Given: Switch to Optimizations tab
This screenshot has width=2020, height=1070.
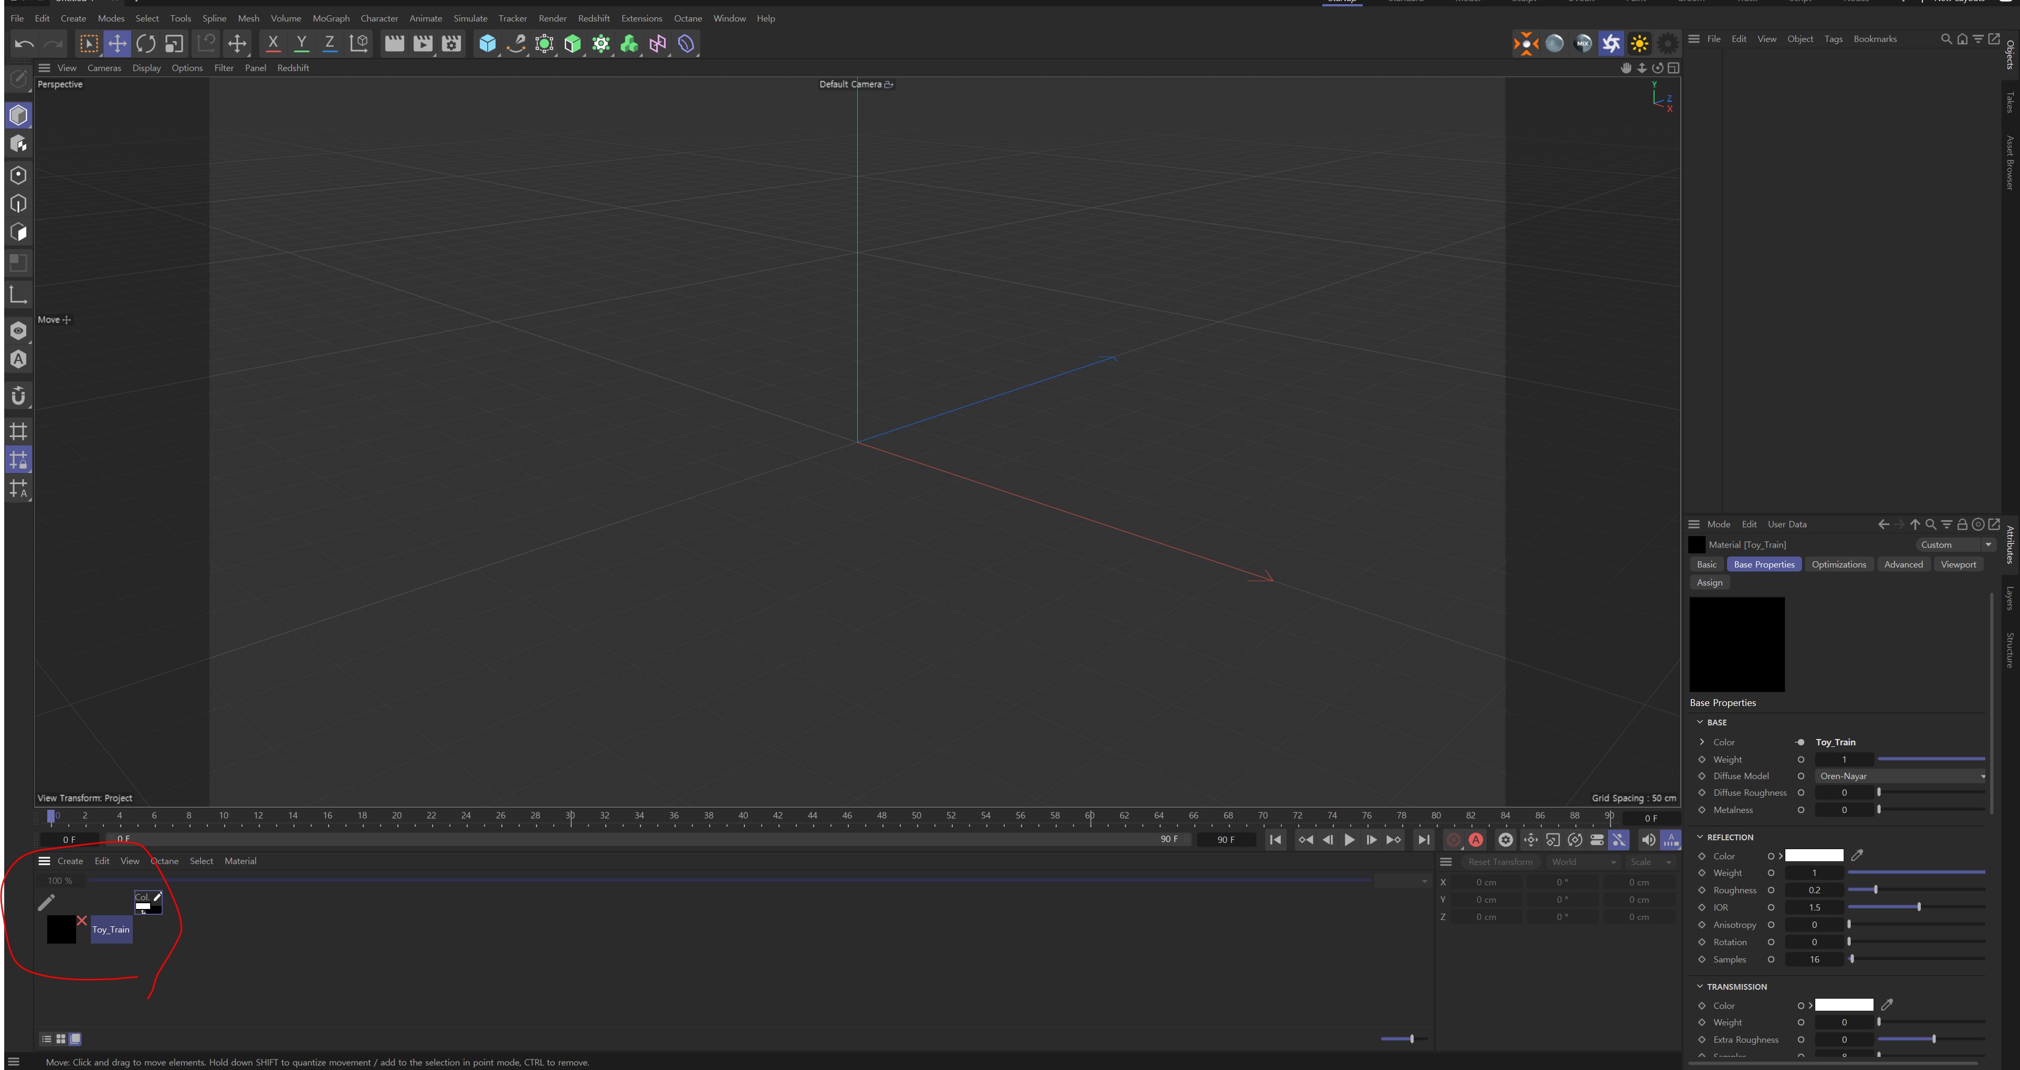Looking at the screenshot, I should (x=1838, y=565).
